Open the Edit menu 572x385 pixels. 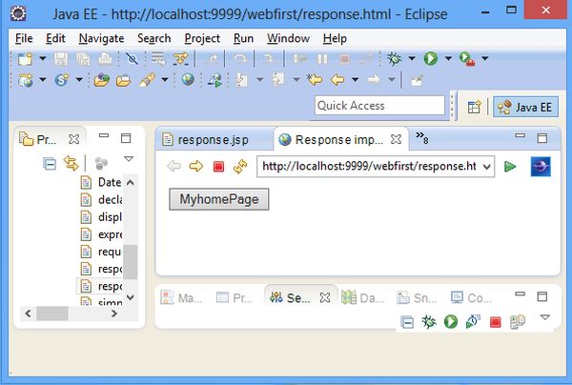(55, 38)
